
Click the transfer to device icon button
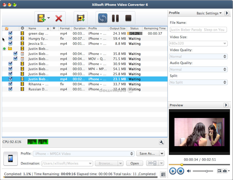pos(152,163)
